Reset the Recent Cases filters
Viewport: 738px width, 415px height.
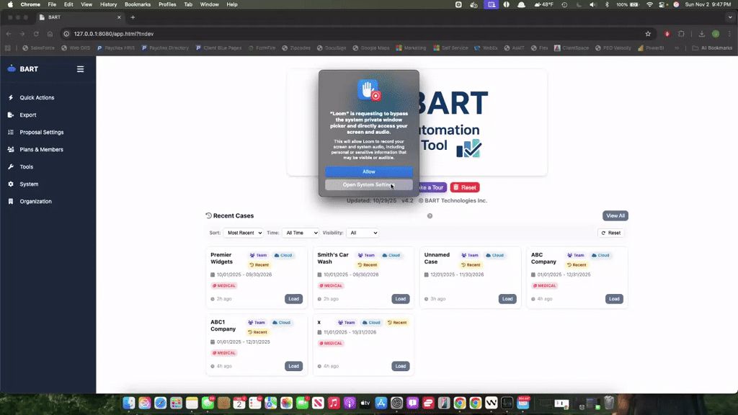[x=611, y=233]
